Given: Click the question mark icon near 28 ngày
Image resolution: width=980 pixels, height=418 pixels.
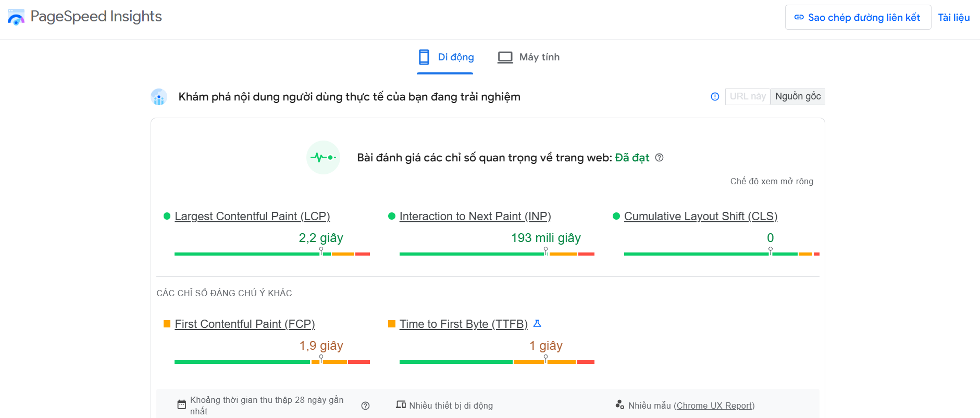Looking at the screenshot, I should point(365,404).
